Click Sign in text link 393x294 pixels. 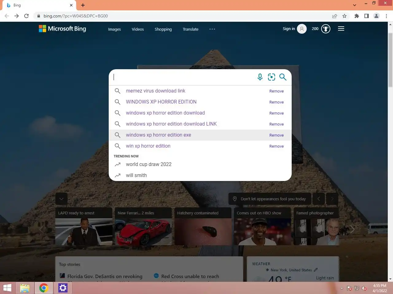(289, 29)
